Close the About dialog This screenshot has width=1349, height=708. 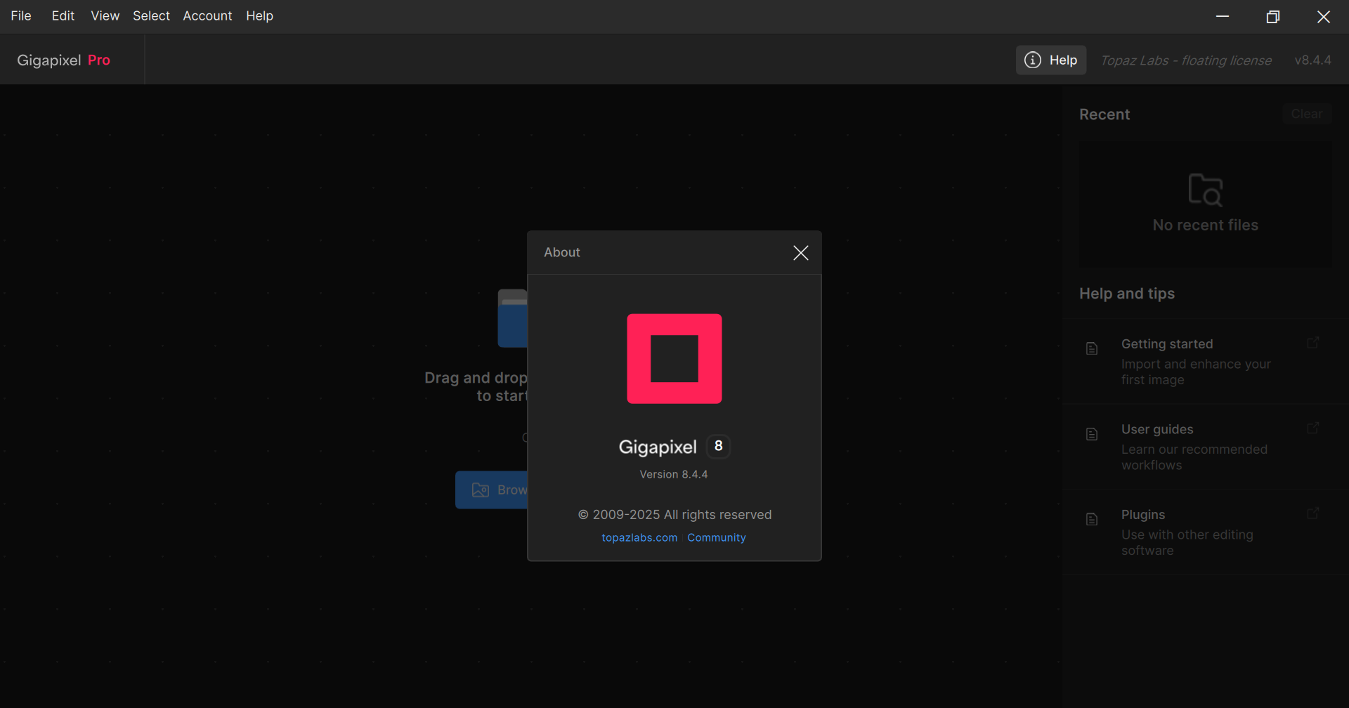800,253
